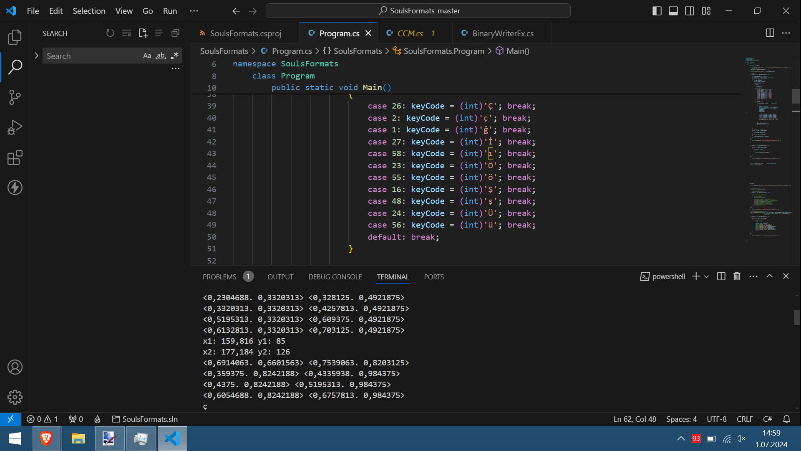Open the Explorer view
801x451 pixels.
pos(15,37)
